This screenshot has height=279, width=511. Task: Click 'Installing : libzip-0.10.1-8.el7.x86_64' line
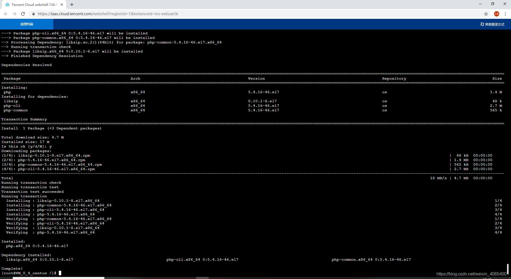53,201
